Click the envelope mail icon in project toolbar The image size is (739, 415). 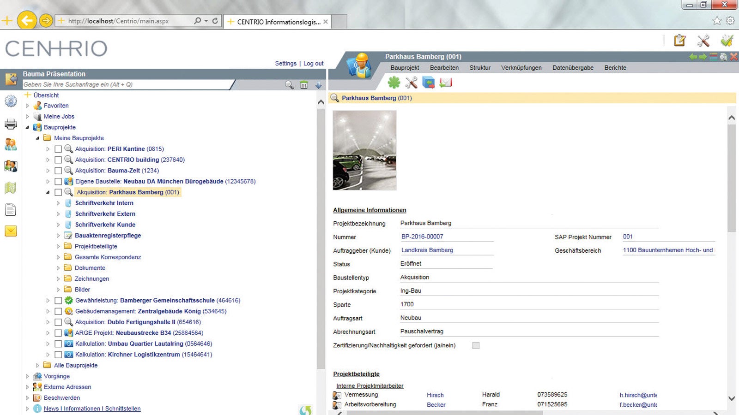[x=446, y=83]
